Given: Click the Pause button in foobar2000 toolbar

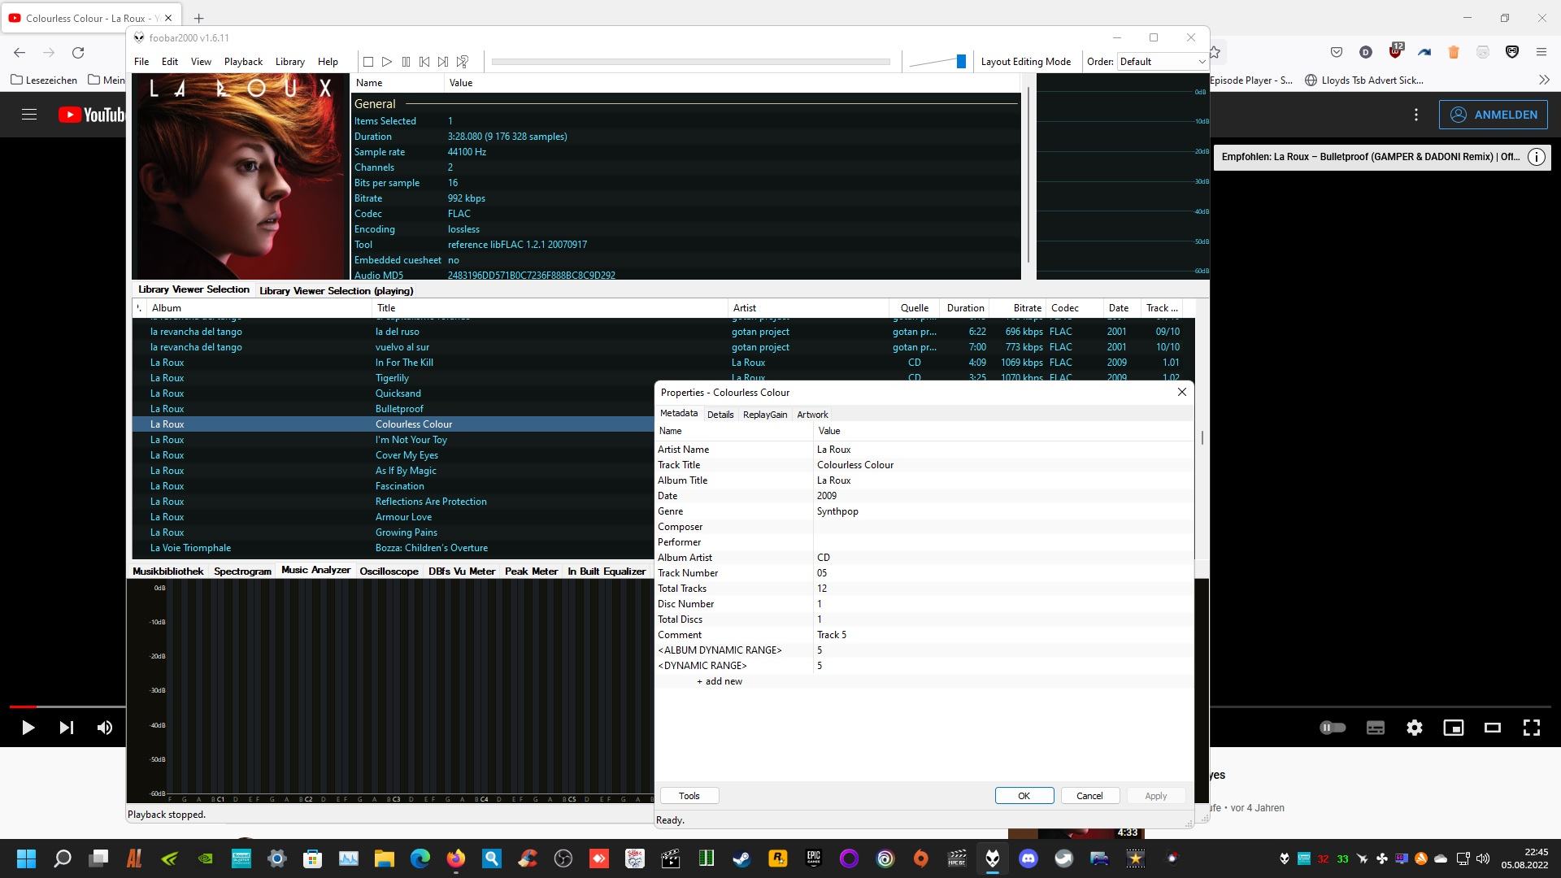Looking at the screenshot, I should click(x=406, y=62).
